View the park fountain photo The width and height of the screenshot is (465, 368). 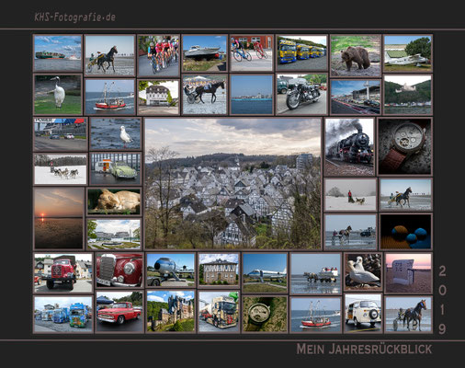(x=114, y=234)
